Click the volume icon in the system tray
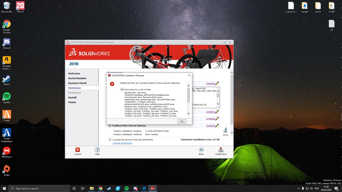The image size is (342, 192). tap(311, 188)
